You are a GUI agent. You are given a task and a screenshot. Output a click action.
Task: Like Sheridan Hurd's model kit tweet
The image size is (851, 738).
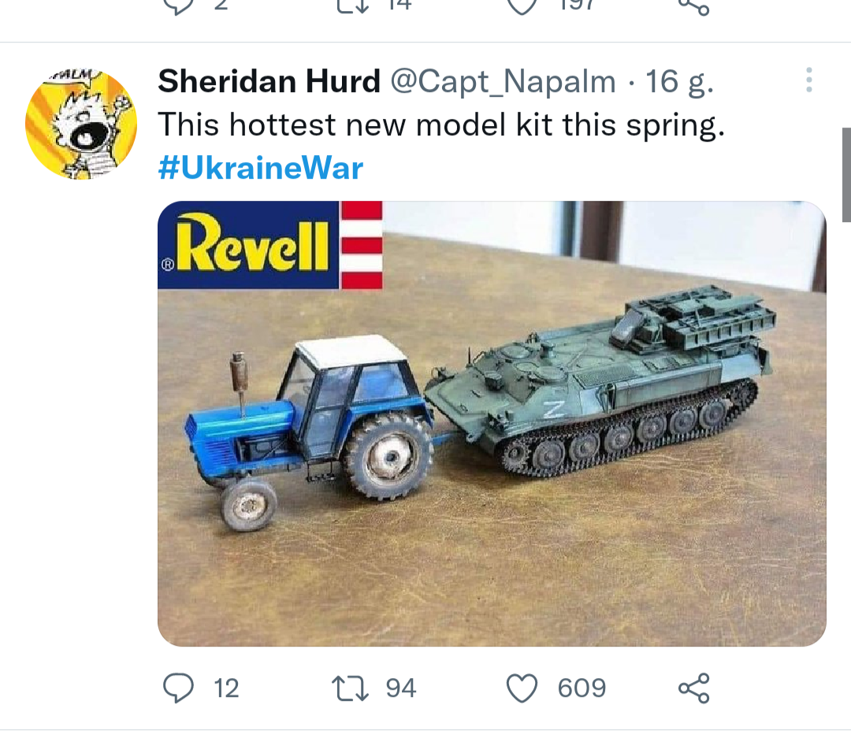[x=521, y=688]
